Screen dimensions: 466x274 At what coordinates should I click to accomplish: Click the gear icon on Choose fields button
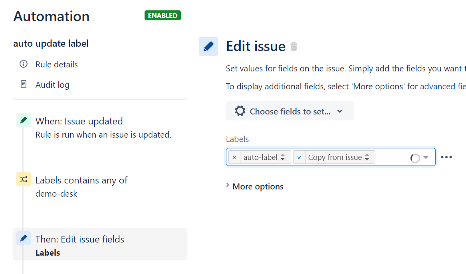pos(240,111)
